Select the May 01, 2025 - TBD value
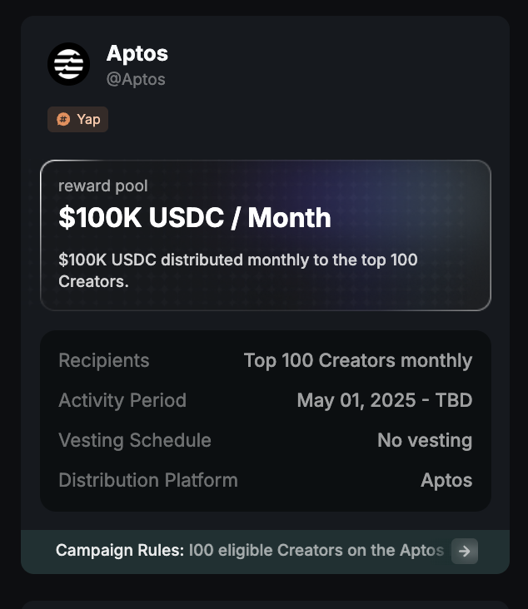Screen dimensions: 528x609 click(x=385, y=400)
